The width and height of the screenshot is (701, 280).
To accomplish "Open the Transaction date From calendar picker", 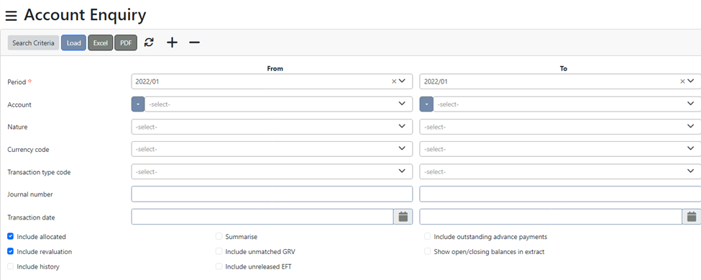I will click(x=403, y=217).
